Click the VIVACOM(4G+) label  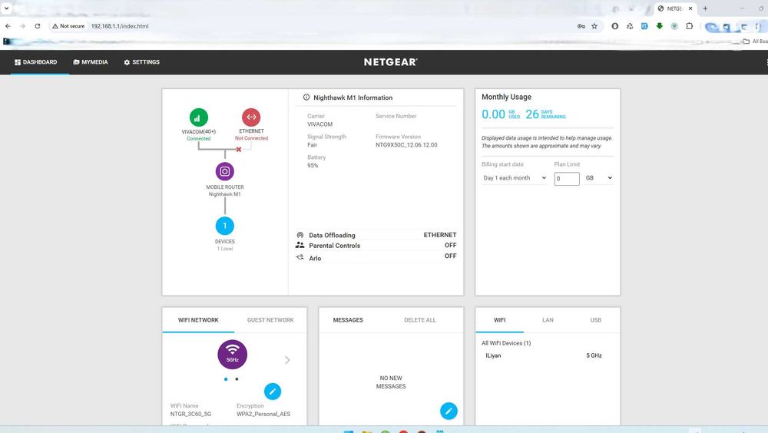tap(198, 132)
